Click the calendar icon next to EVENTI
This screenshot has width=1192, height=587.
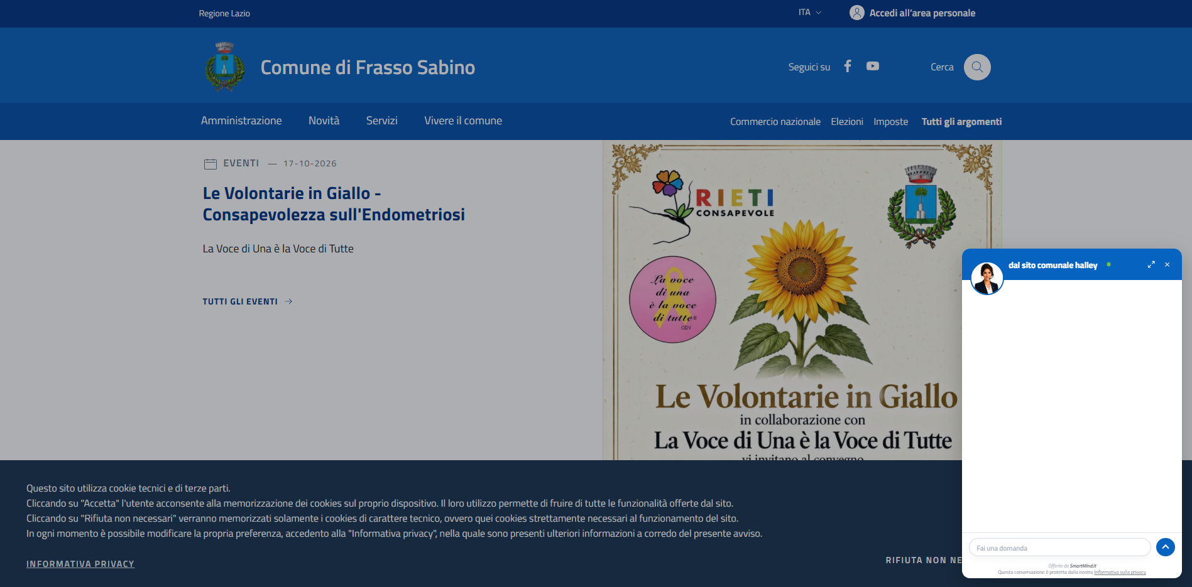click(x=211, y=164)
